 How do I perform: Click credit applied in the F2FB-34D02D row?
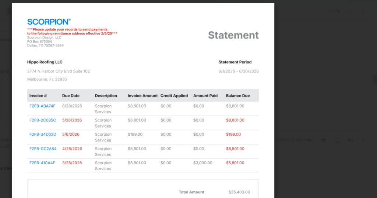pyautogui.click(x=166, y=134)
